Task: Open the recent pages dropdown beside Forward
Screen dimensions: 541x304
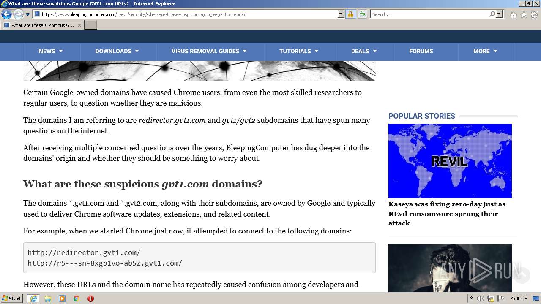Action: (x=27, y=14)
